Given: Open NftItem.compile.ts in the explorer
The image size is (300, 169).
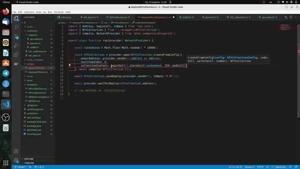Looking at the screenshot, I should click(x=38, y=97).
